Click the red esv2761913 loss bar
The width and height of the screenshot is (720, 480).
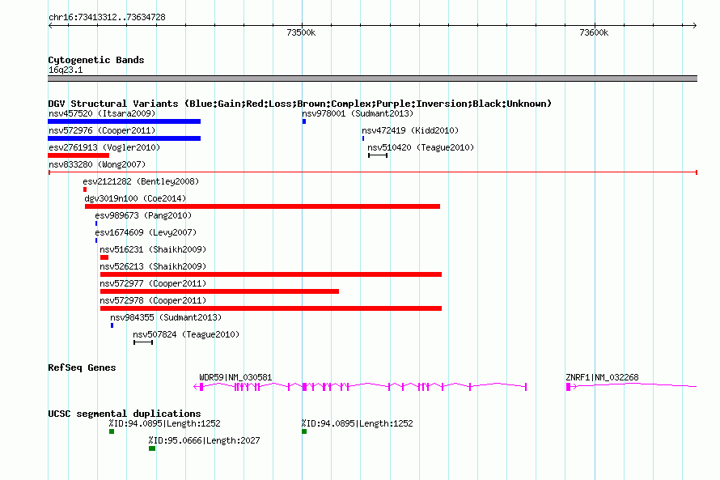[x=78, y=155]
